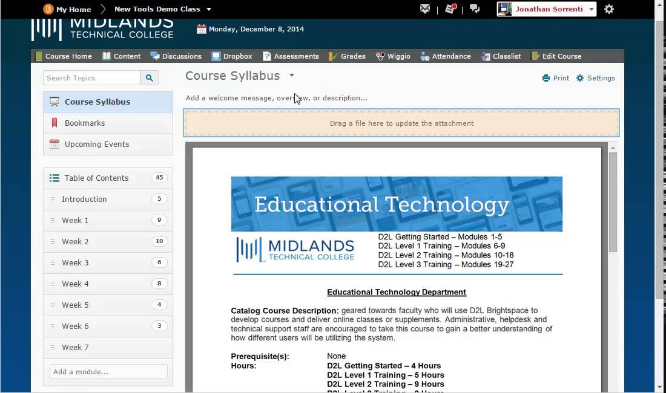
Task: Click Jonathan Sorrenti's profile picture
Action: tap(504, 9)
